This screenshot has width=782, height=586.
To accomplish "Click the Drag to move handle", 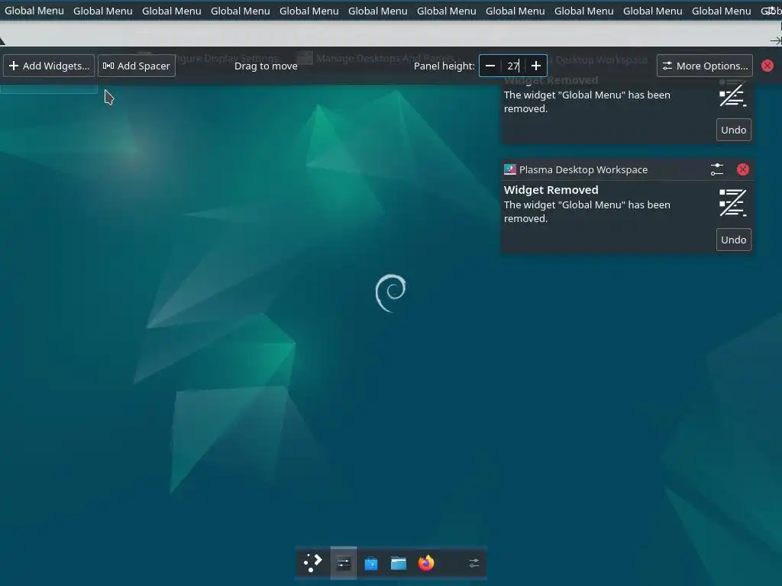I will point(266,66).
